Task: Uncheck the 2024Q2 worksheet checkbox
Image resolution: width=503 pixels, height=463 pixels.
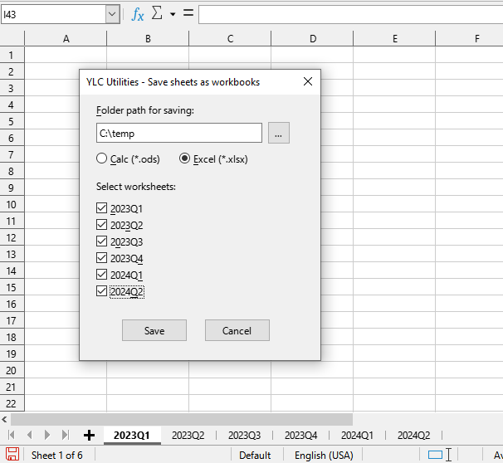Action: pyautogui.click(x=102, y=291)
